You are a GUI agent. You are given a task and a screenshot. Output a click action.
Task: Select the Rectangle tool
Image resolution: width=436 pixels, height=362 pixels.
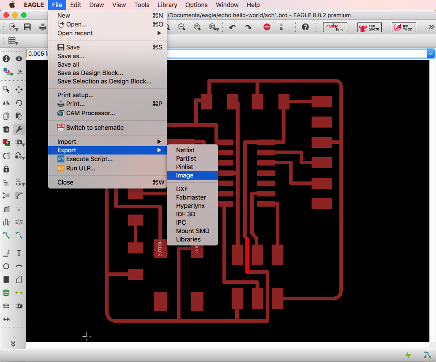[x=6, y=279]
